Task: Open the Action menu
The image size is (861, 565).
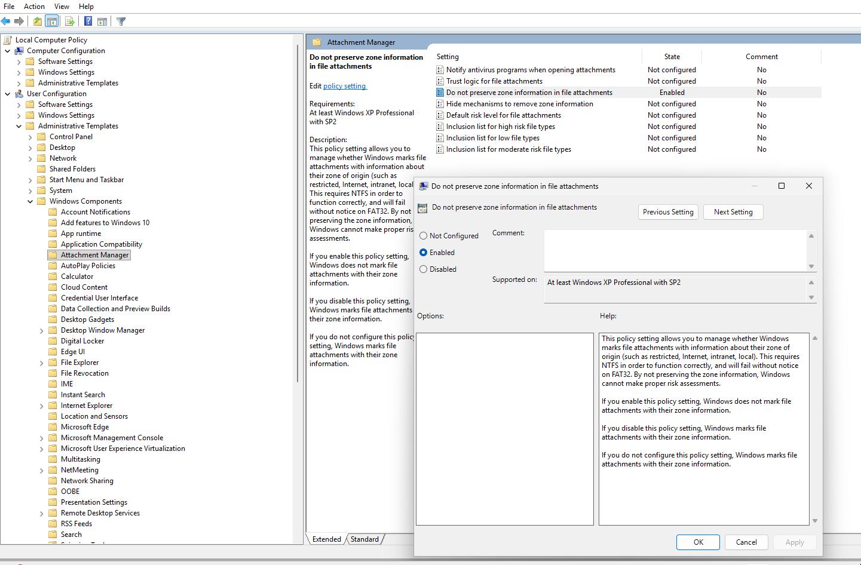Action: (34, 6)
